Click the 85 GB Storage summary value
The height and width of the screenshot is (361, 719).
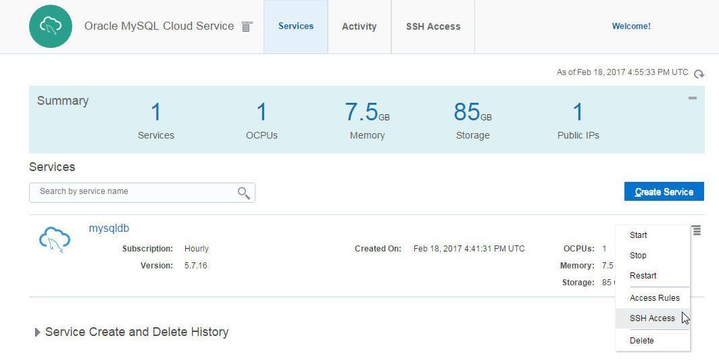472,112
